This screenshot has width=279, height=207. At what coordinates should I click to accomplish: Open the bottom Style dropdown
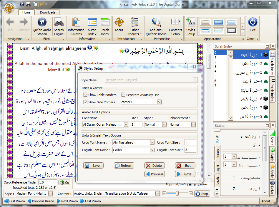click(x=51, y=193)
